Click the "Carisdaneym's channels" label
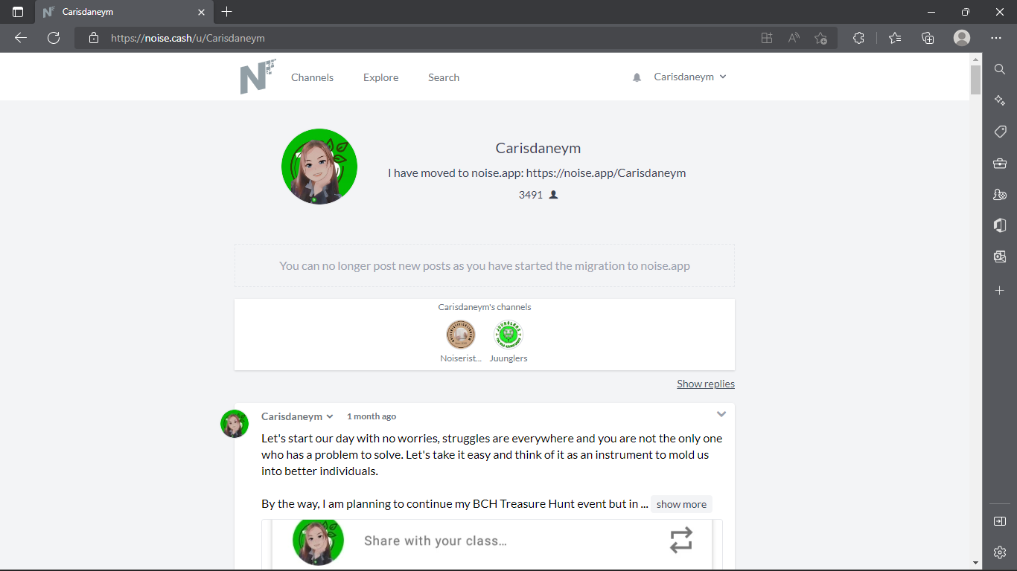 coord(485,307)
